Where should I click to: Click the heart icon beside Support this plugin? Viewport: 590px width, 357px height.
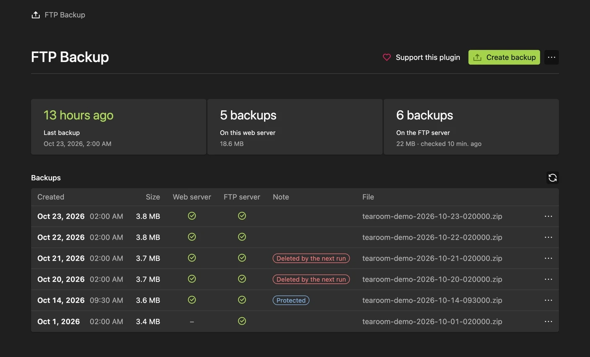point(387,57)
